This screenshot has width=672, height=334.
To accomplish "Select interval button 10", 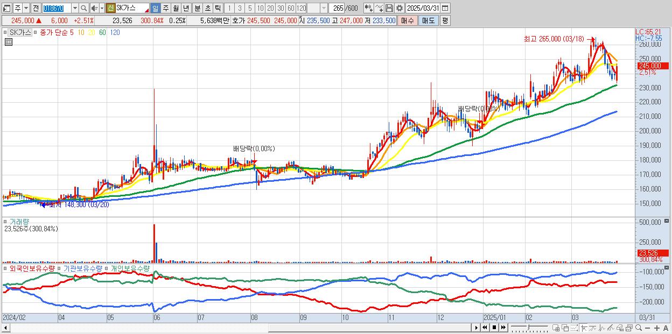I will click(260, 8).
